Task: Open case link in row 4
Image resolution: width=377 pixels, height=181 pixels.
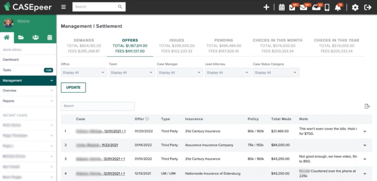Action: pyautogui.click(x=100, y=174)
